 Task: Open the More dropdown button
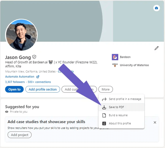tap(106, 89)
